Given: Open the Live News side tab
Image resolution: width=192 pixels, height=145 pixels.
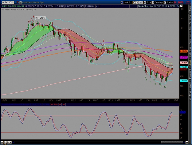Looking at the screenshot, I should coord(190,96).
